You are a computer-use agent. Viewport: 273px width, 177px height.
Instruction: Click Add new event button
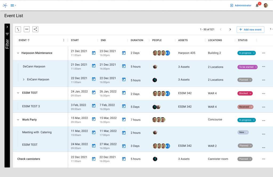coord(250,30)
